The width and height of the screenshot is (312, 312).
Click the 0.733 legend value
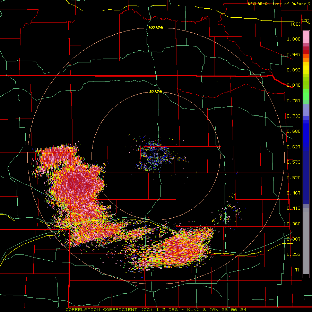click(x=294, y=116)
